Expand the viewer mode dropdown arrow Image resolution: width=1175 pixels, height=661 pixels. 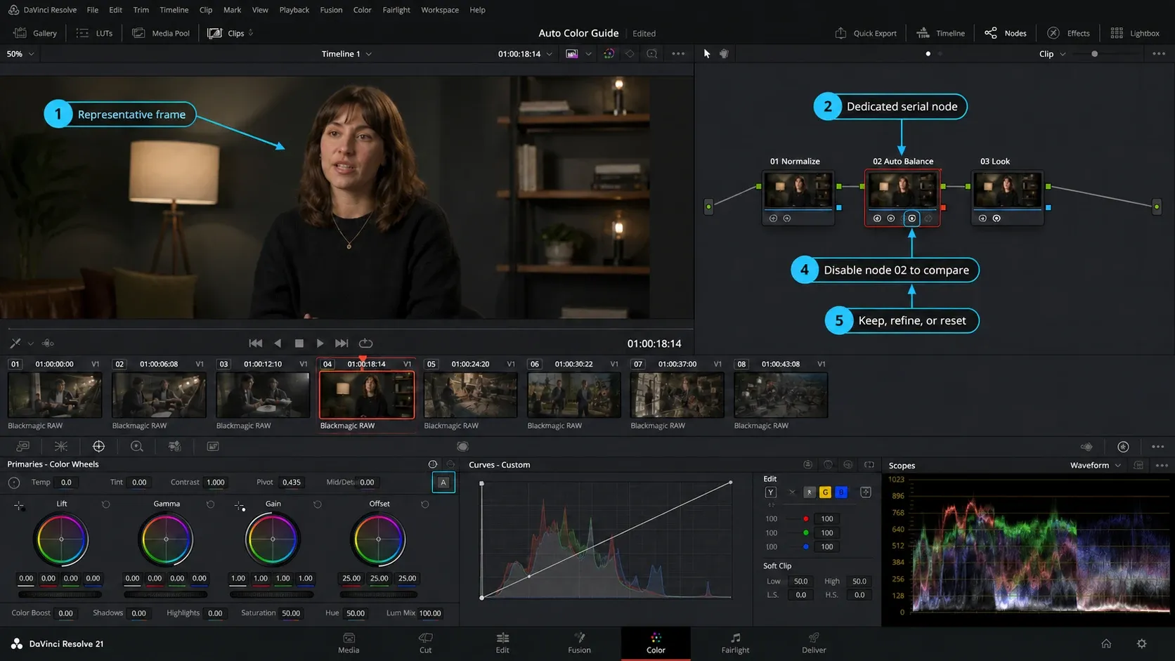pos(588,54)
